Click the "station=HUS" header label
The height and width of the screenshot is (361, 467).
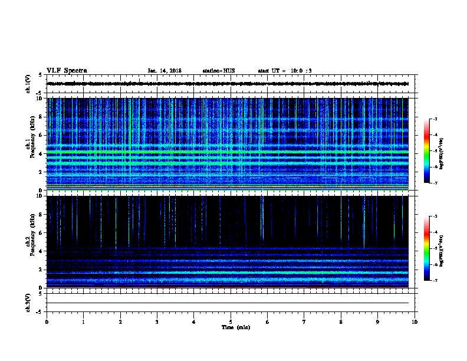coord(219,71)
